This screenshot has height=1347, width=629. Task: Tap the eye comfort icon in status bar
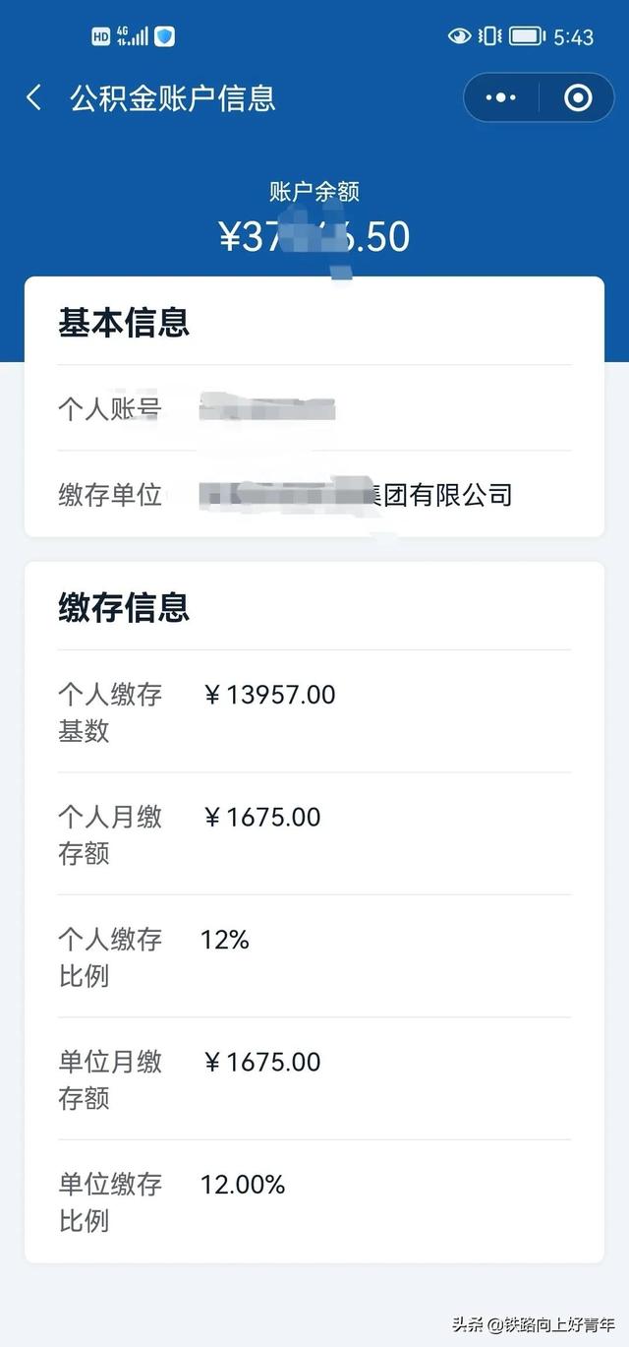459,36
